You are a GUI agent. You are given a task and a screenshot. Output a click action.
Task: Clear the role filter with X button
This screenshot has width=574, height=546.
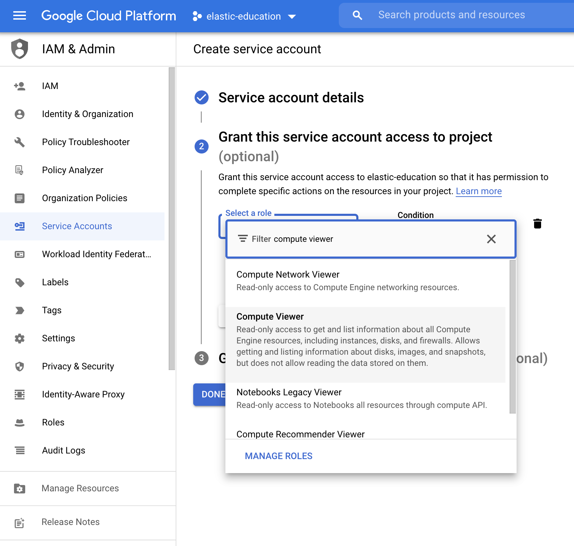(x=491, y=239)
